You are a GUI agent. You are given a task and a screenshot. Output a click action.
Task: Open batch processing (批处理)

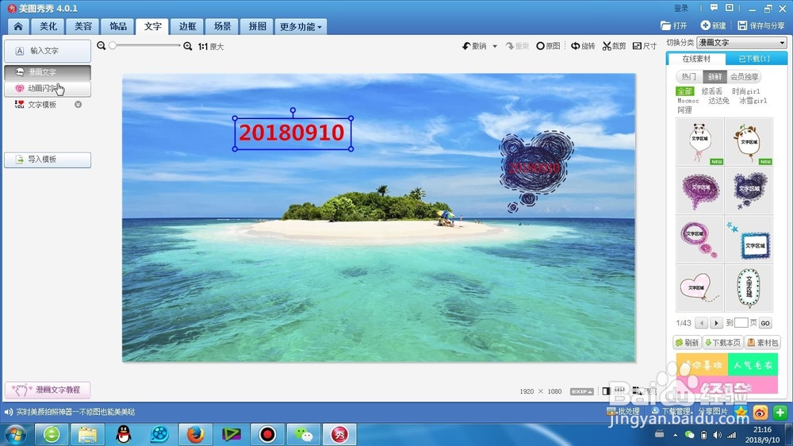click(x=623, y=411)
